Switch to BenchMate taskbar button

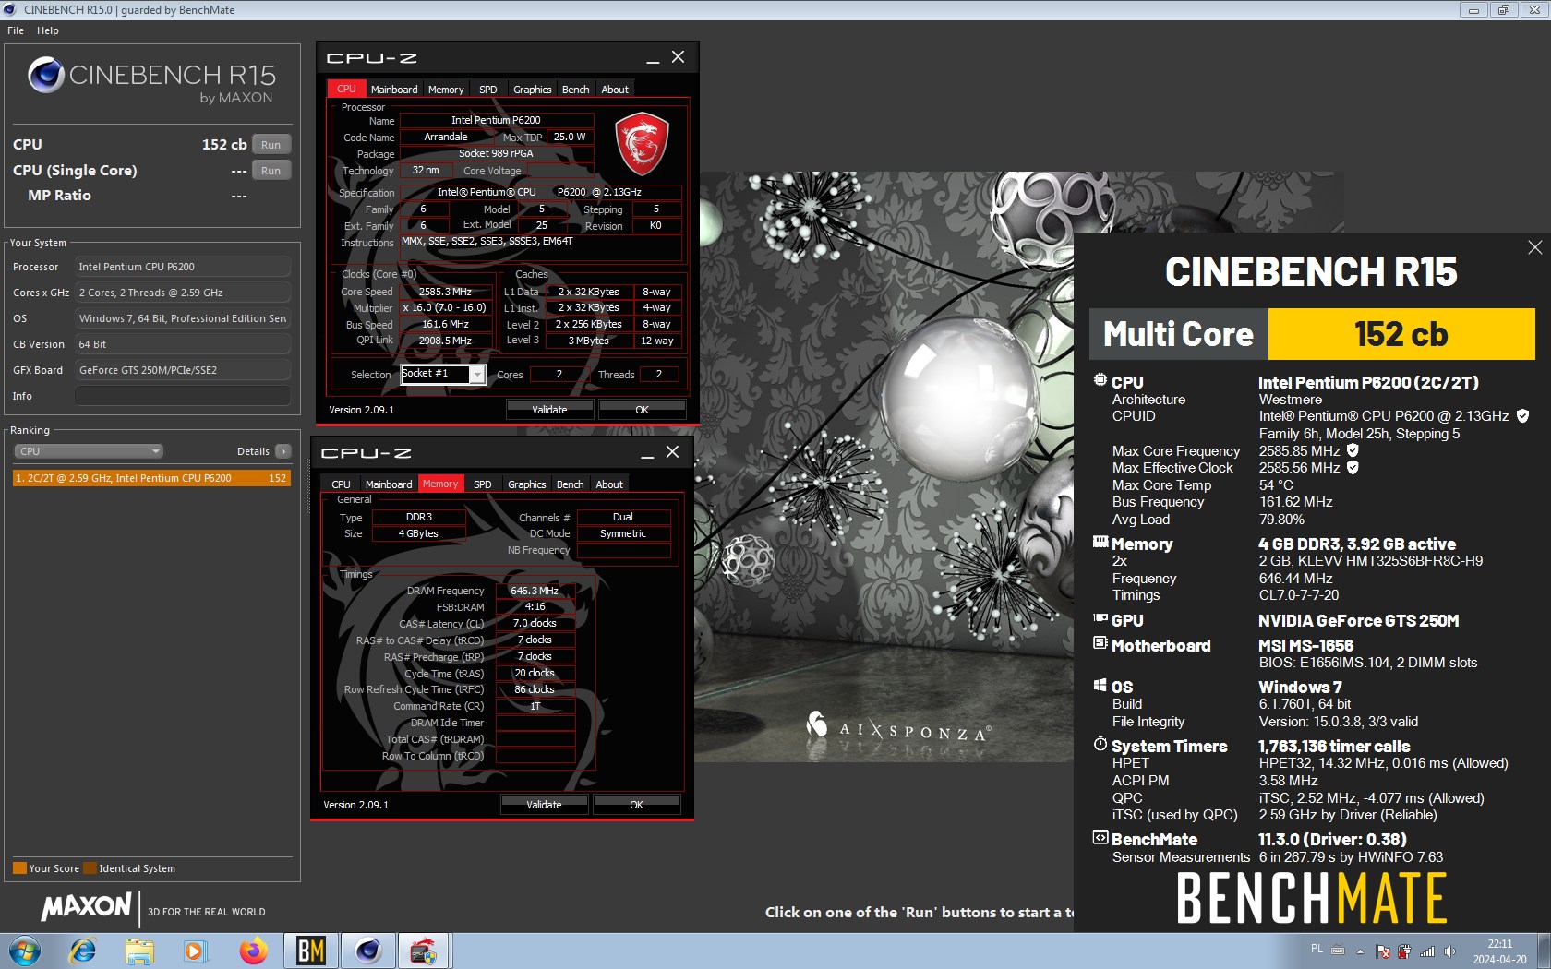[x=310, y=951]
